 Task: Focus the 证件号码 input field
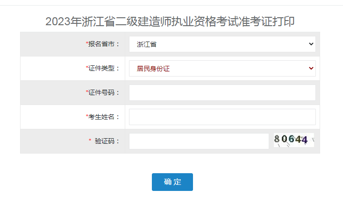tap(222, 93)
